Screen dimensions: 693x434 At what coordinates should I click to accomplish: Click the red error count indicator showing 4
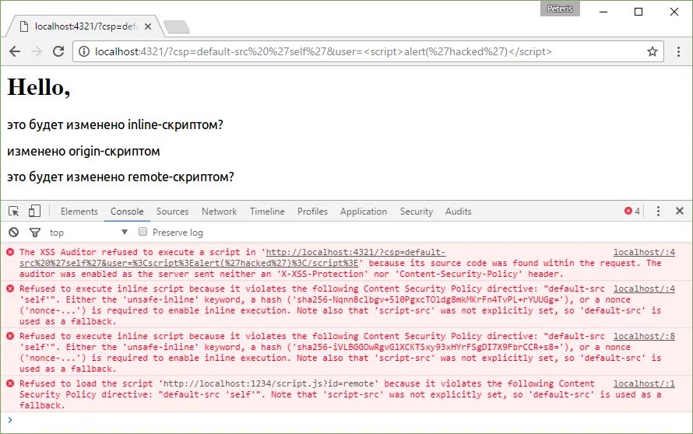coord(632,211)
